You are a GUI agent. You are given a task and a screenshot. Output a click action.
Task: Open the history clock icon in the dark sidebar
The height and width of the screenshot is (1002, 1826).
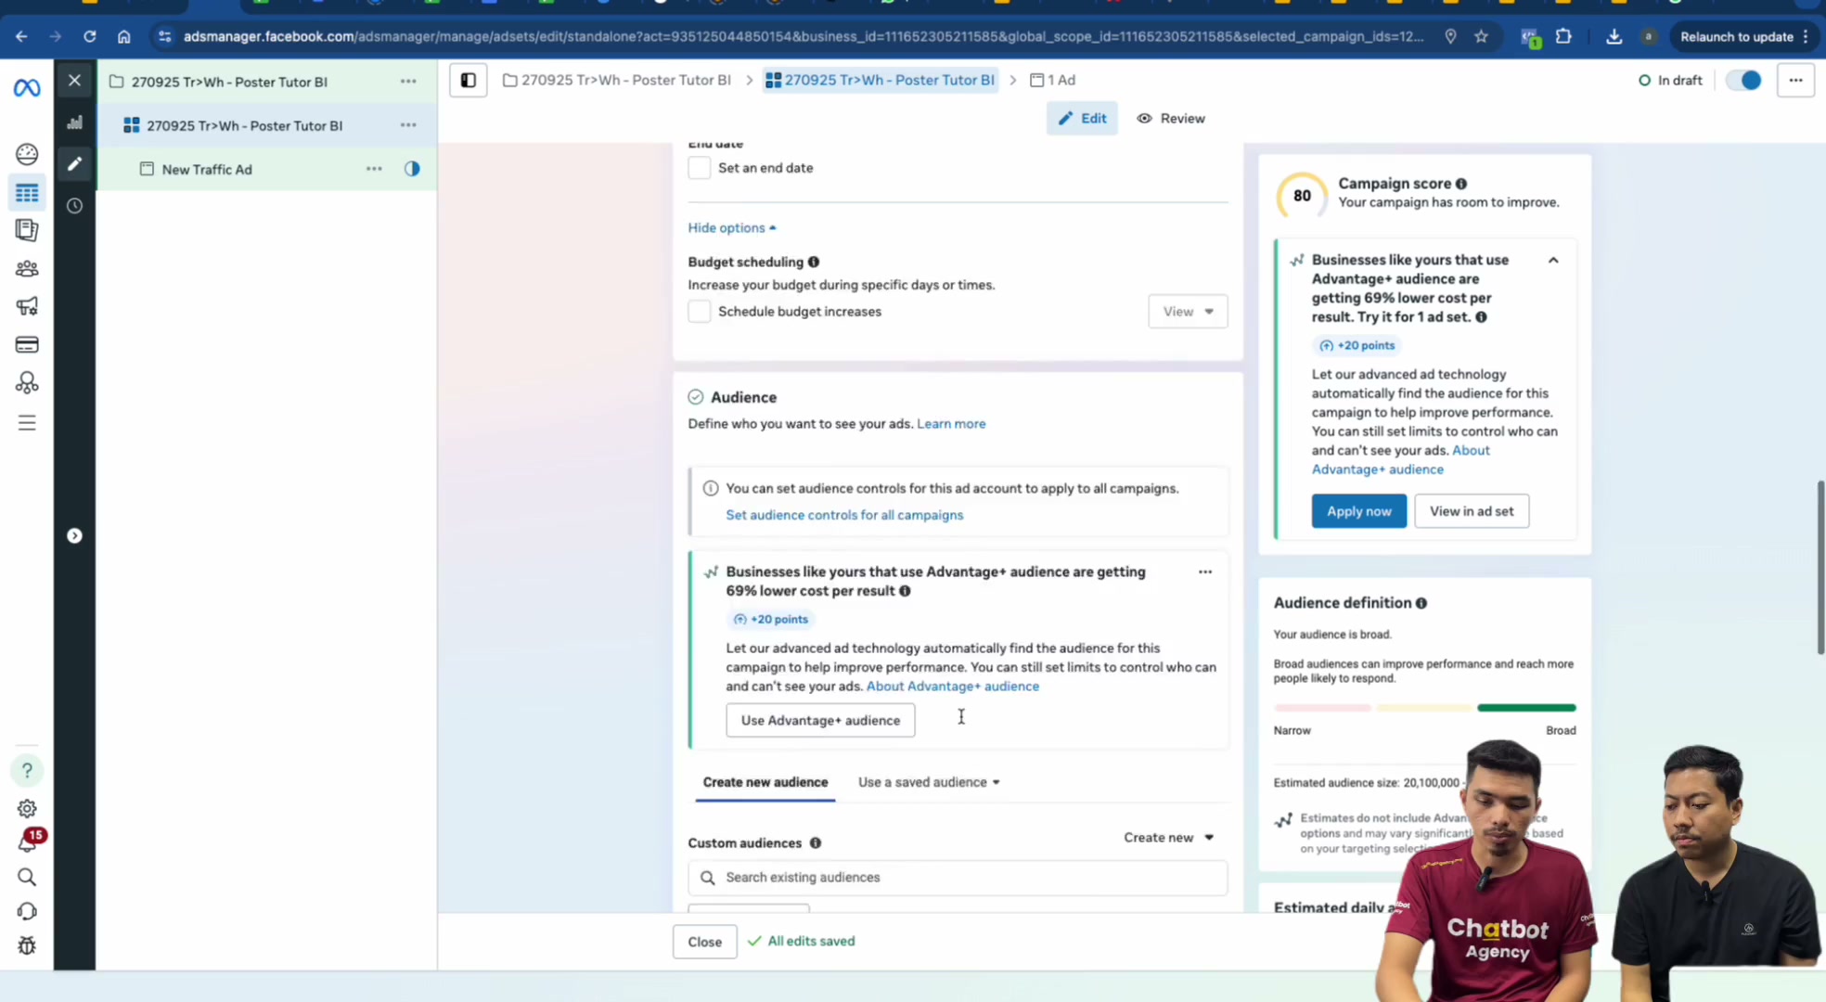75,206
